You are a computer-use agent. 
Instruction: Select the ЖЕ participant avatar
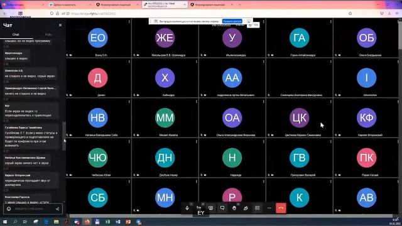(x=165, y=38)
